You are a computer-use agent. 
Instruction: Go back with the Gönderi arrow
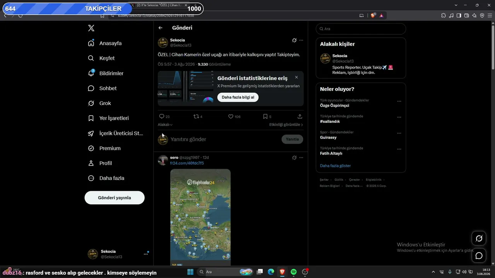[160, 28]
